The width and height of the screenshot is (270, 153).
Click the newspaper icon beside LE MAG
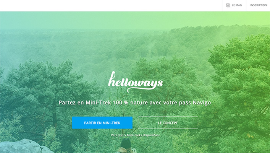(228, 5)
